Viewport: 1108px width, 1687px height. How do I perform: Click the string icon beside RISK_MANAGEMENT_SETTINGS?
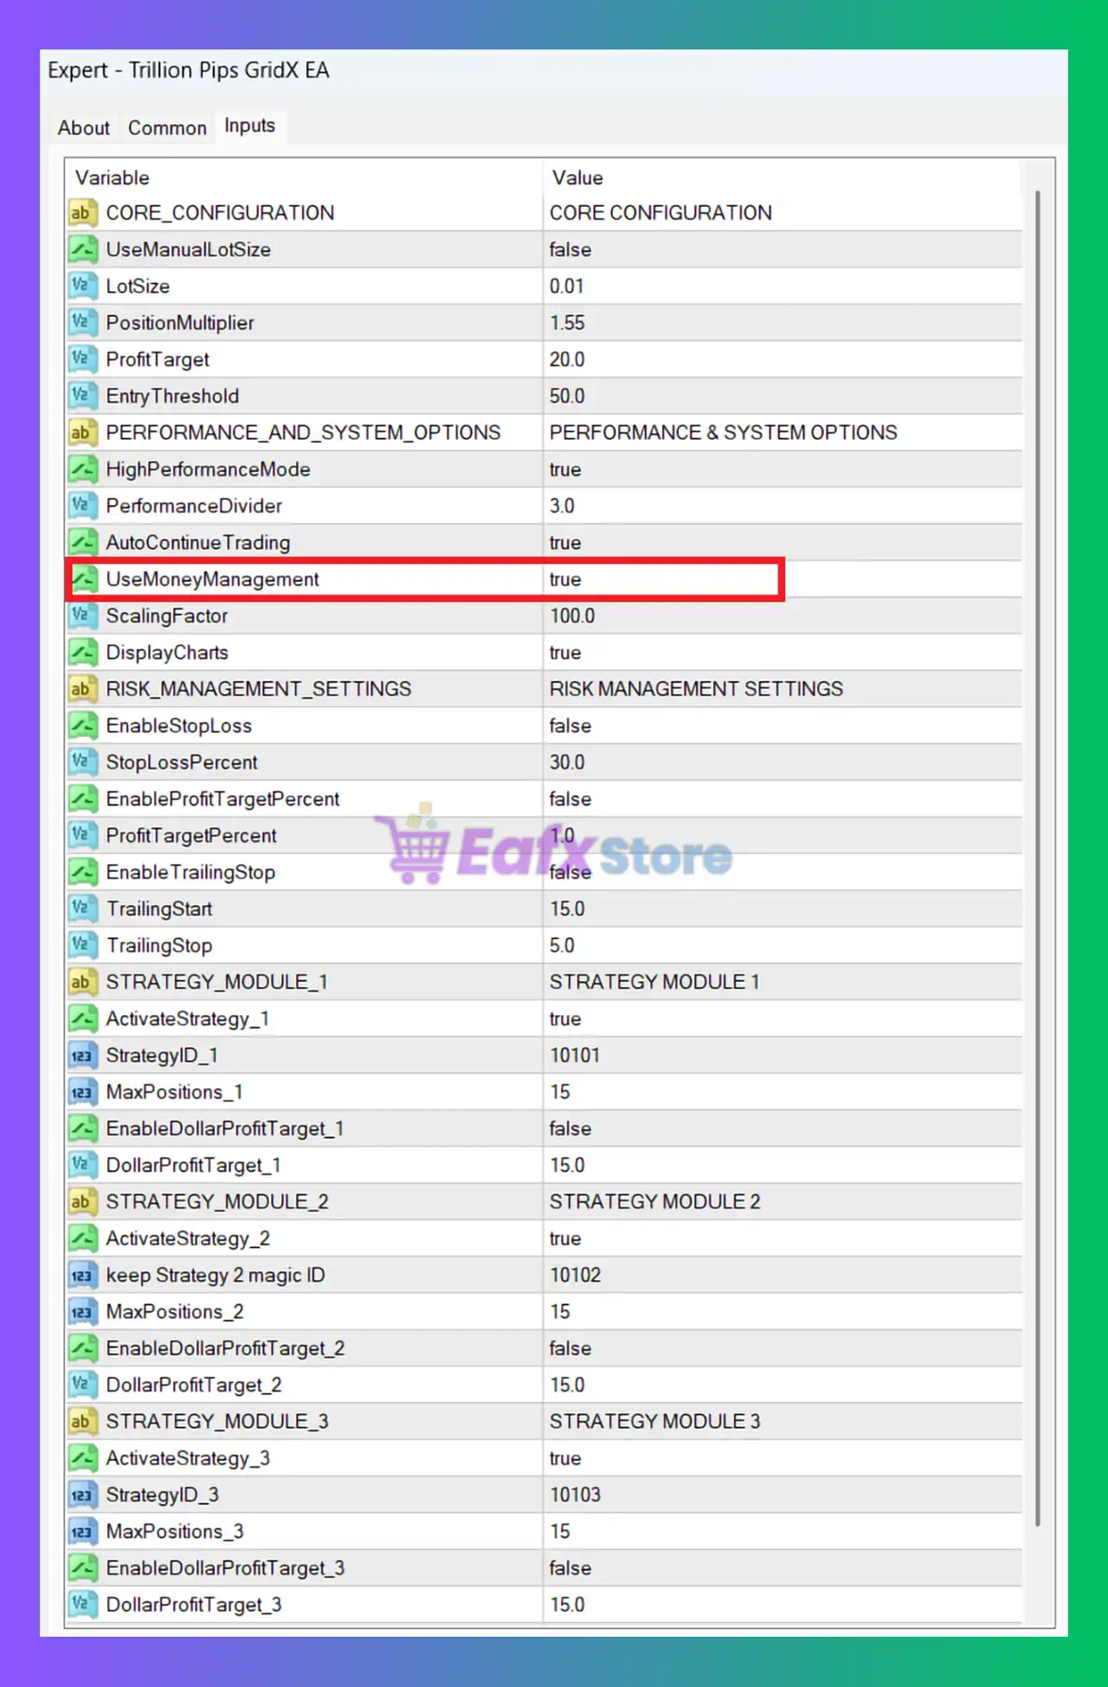[x=82, y=689]
